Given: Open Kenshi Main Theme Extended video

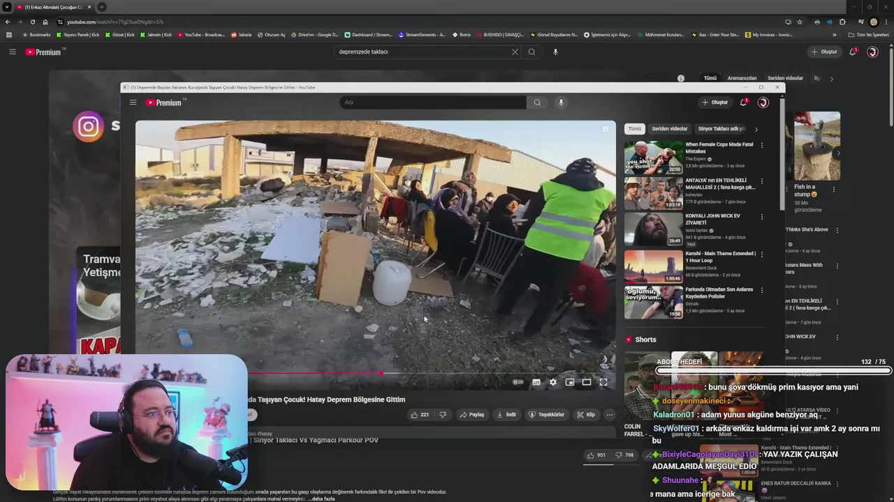Looking at the screenshot, I should click(653, 266).
